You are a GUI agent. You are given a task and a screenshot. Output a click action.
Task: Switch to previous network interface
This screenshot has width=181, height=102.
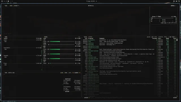pos(73,73)
